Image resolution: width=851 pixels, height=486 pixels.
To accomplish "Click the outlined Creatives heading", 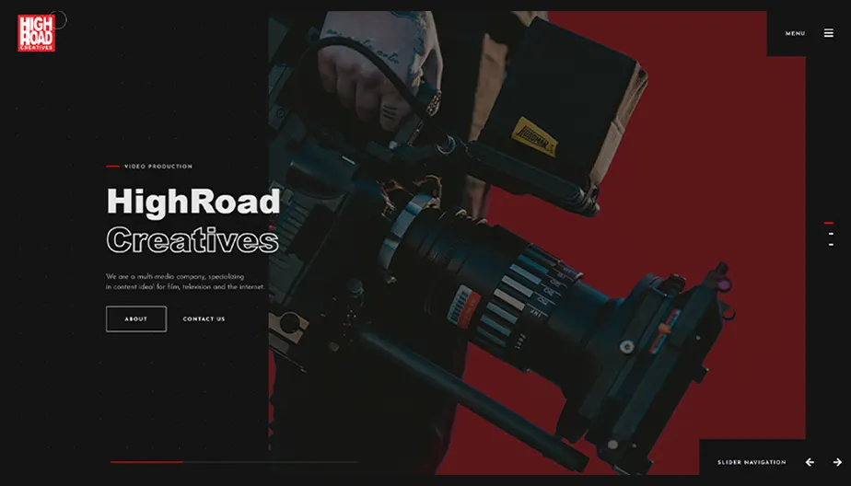I will [192, 240].
